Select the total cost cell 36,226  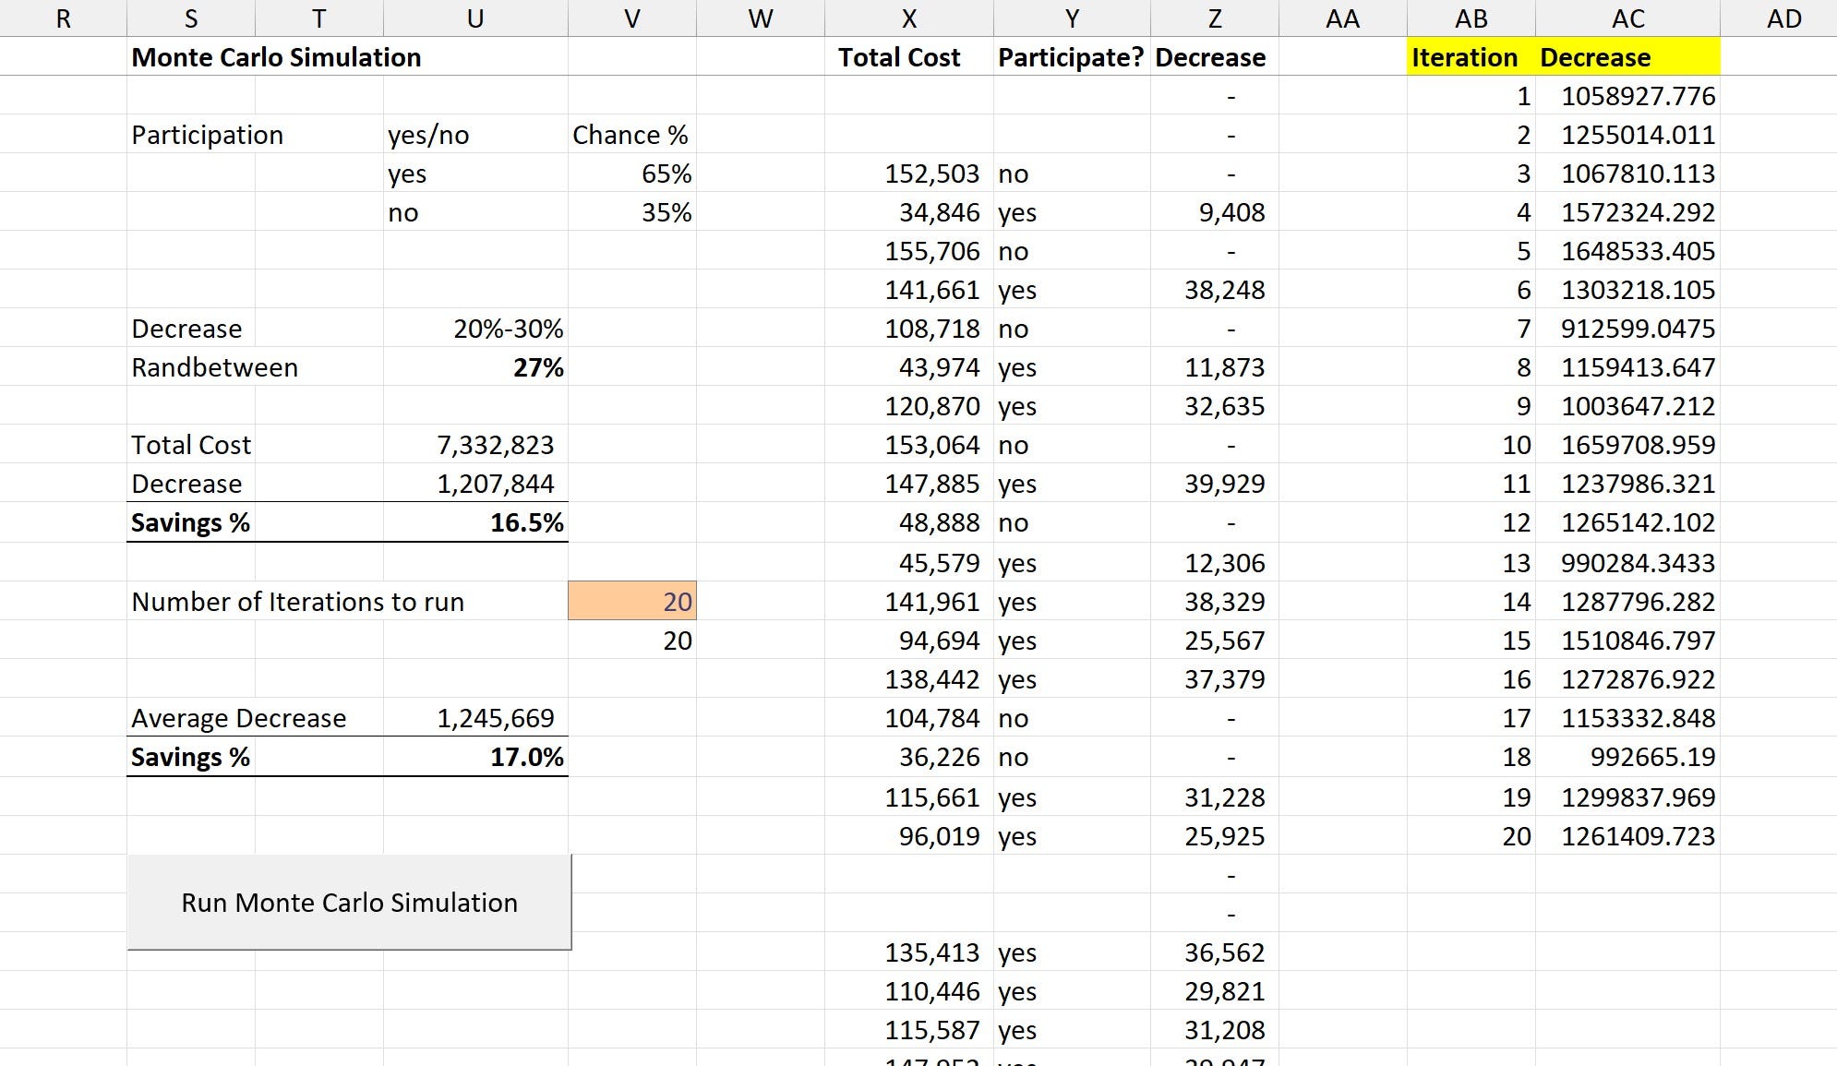[x=909, y=757]
